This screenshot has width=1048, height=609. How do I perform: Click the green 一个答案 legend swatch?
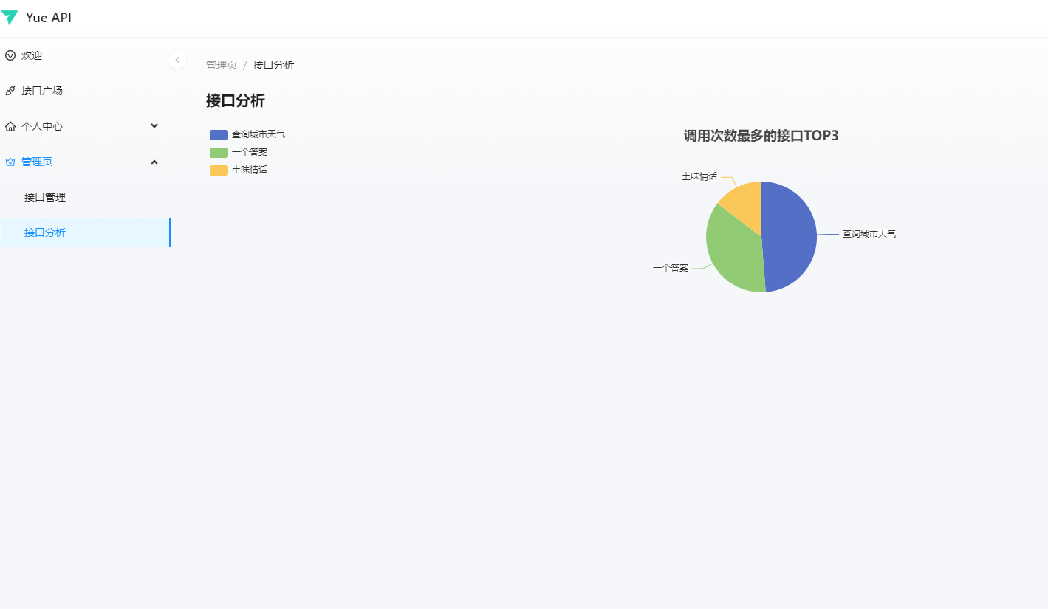tap(218, 152)
